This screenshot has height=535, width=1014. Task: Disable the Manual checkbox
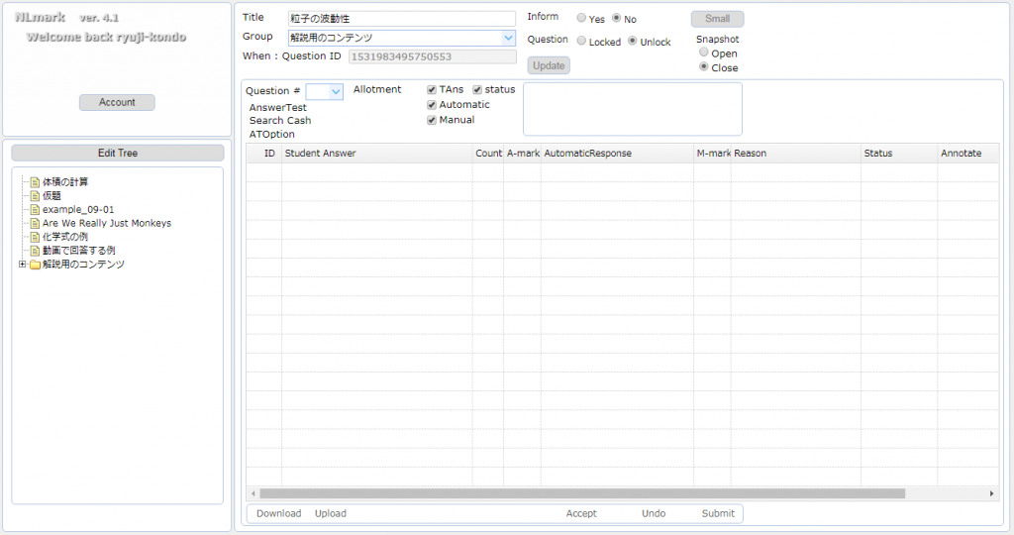coord(432,120)
